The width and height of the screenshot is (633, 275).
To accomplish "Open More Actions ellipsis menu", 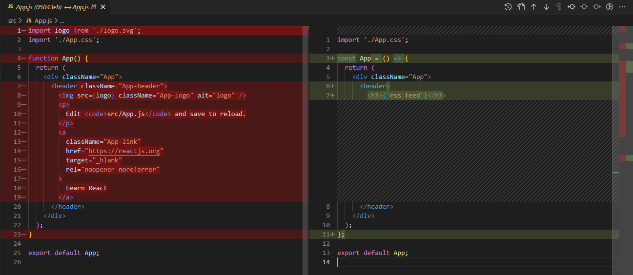I will (622, 7).
